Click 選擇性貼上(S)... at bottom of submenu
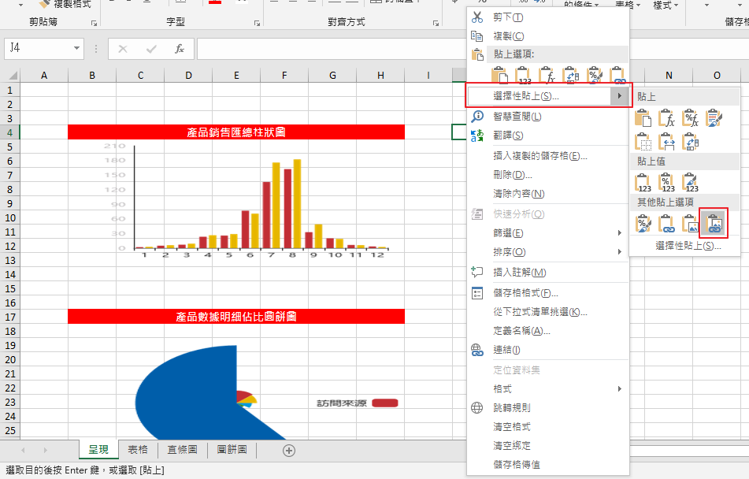Screen dimensions: 749x479 tap(688, 246)
